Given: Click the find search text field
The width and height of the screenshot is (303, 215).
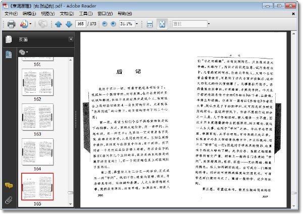Looking at the screenshot, I should [189, 24].
